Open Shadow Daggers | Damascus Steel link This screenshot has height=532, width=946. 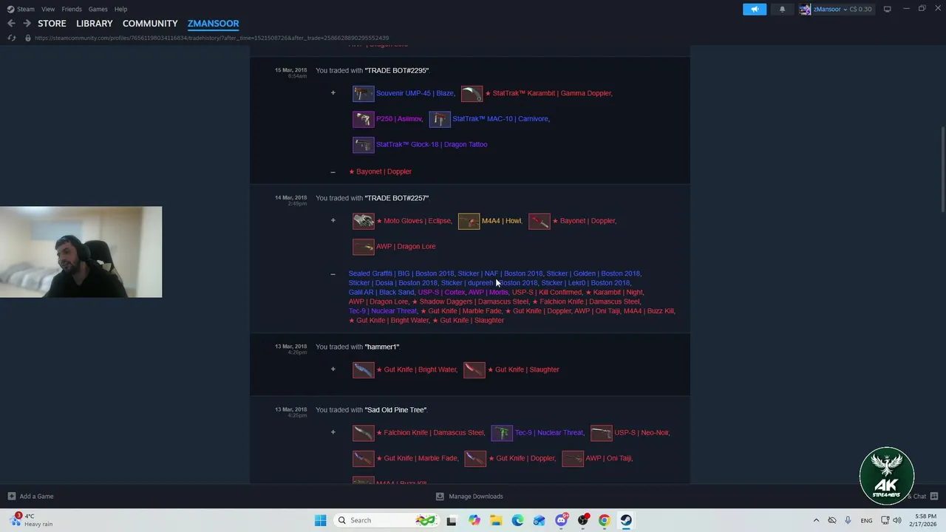click(x=470, y=301)
